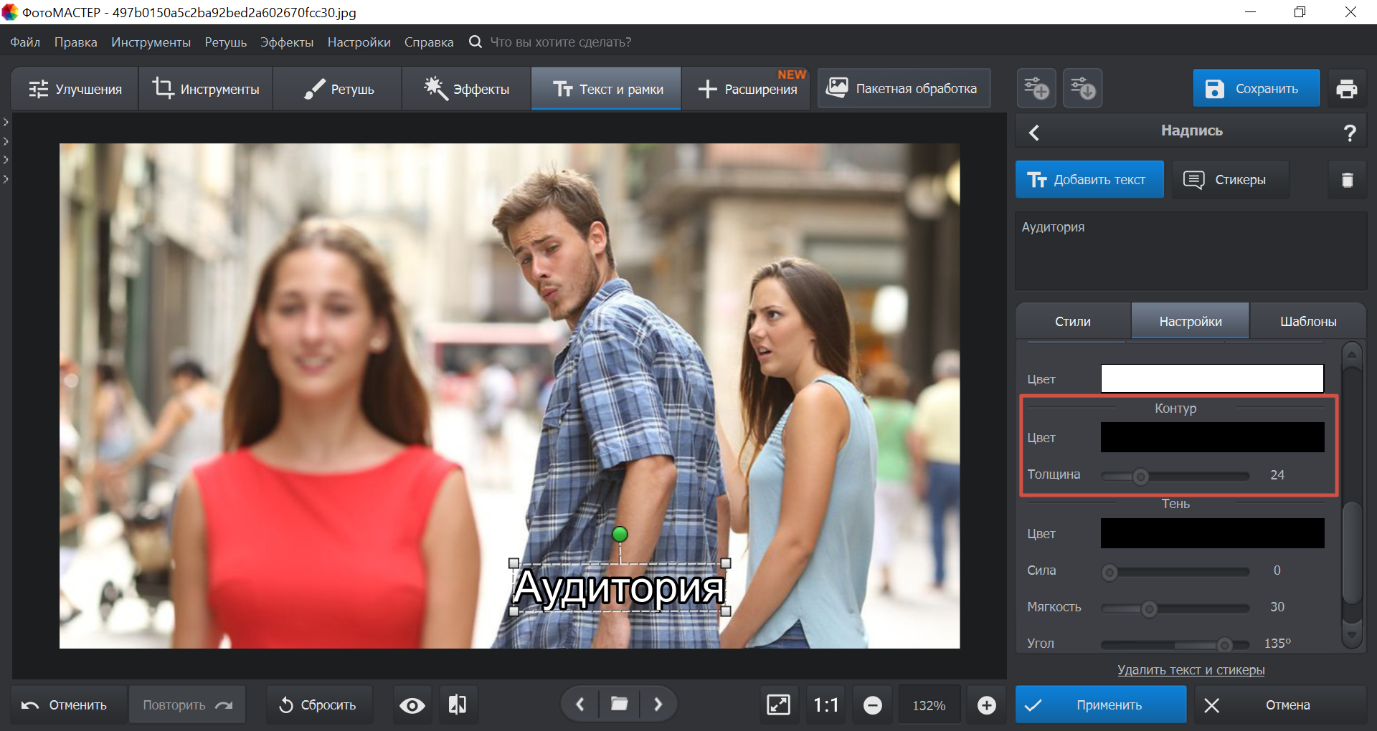1377x731 pixels.
Task: Click the settings panel scrollbar up arrow
Action: (1352, 354)
